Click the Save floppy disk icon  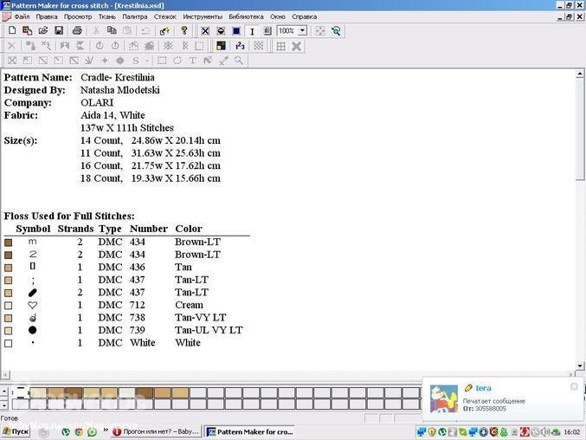point(58,30)
